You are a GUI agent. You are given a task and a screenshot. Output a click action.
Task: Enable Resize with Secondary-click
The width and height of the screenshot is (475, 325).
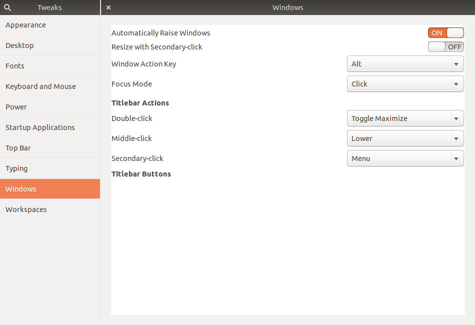tap(445, 46)
